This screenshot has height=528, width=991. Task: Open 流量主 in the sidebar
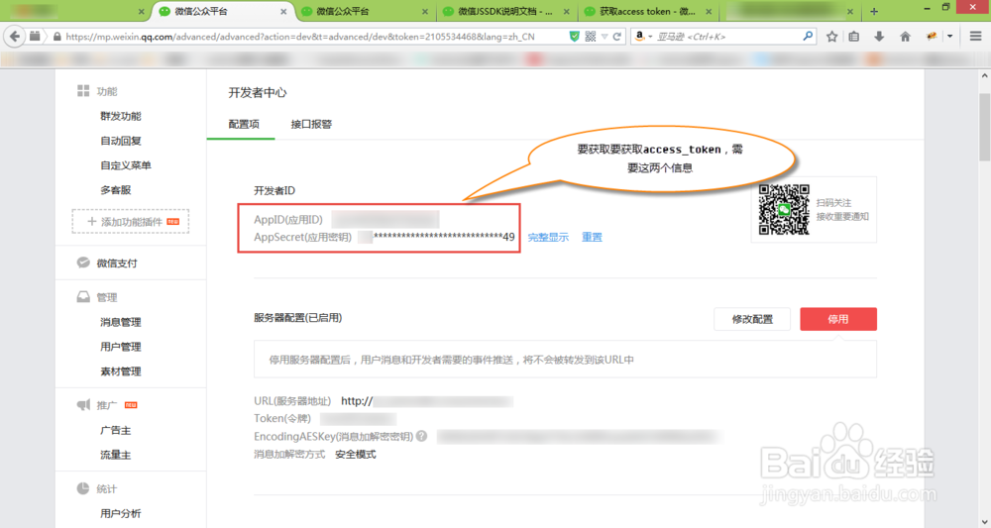click(116, 455)
